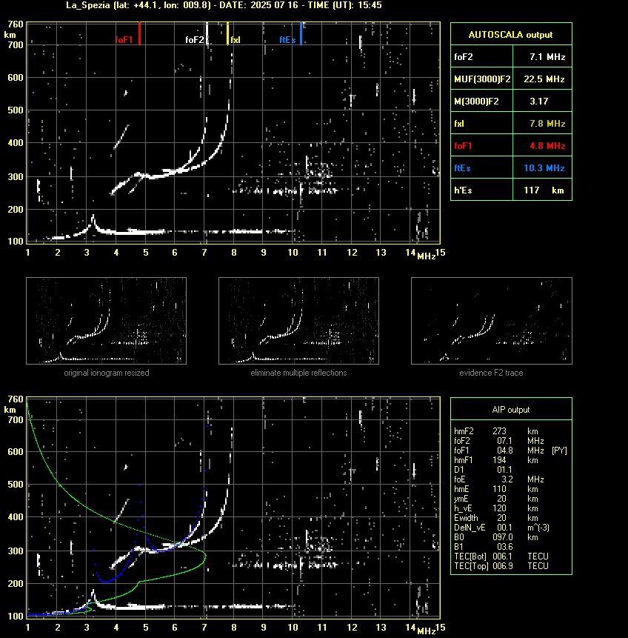The image size is (628, 638).
Task: Click the hmF2 label in AIP output
Action: pos(464,431)
